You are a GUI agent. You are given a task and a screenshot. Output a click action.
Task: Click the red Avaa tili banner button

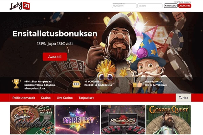pyautogui.click(x=55, y=57)
